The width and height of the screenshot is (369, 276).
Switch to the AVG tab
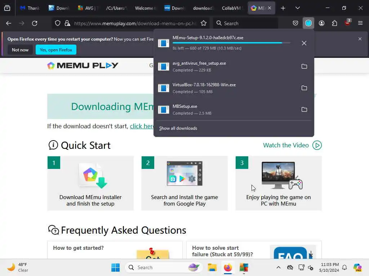(x=88, y=8)
